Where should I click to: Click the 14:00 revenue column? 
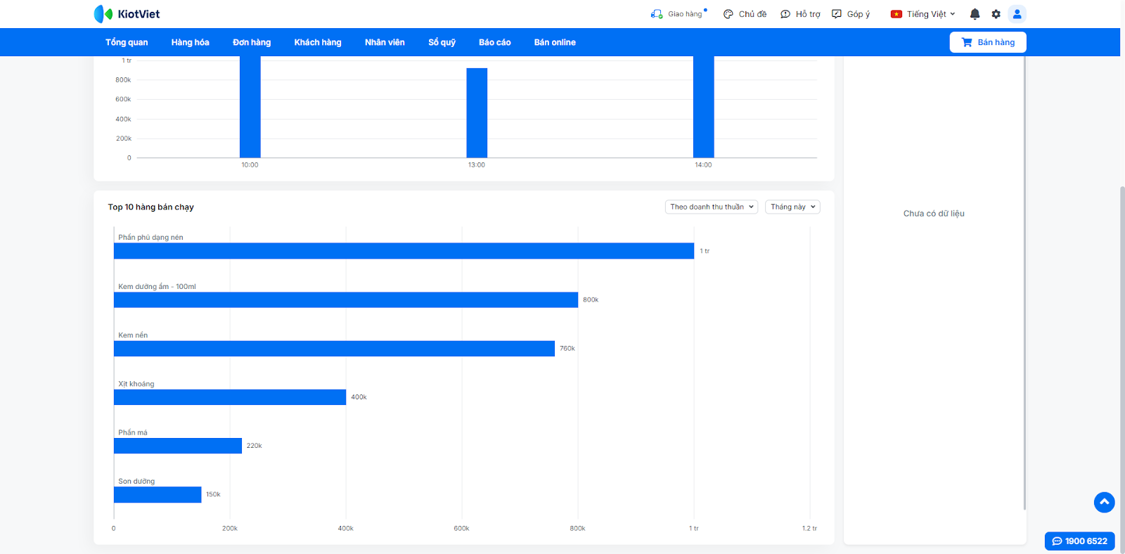click(704, 107)
